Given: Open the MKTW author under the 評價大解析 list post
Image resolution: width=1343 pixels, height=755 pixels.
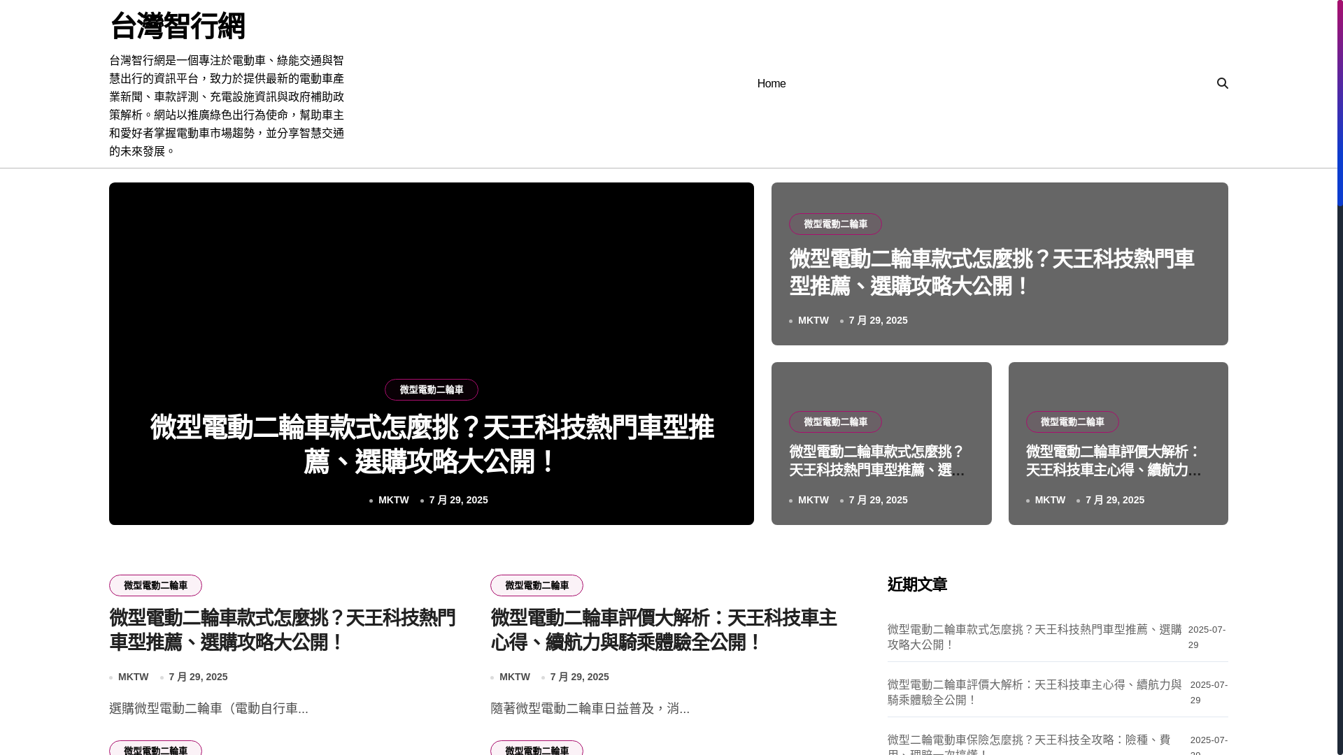Looking at the screenshot, I should pos(514,677).
